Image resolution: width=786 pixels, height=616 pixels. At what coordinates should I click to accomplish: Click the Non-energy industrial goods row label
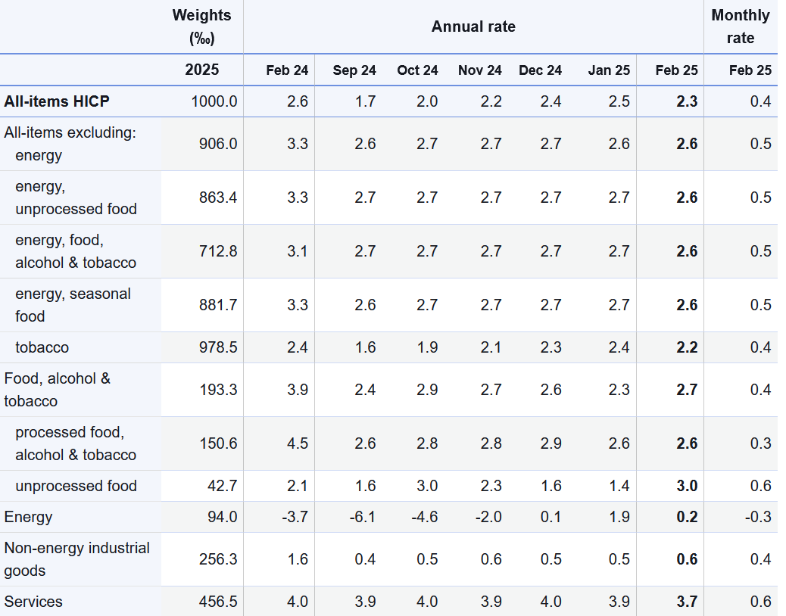tap(77, 559)
